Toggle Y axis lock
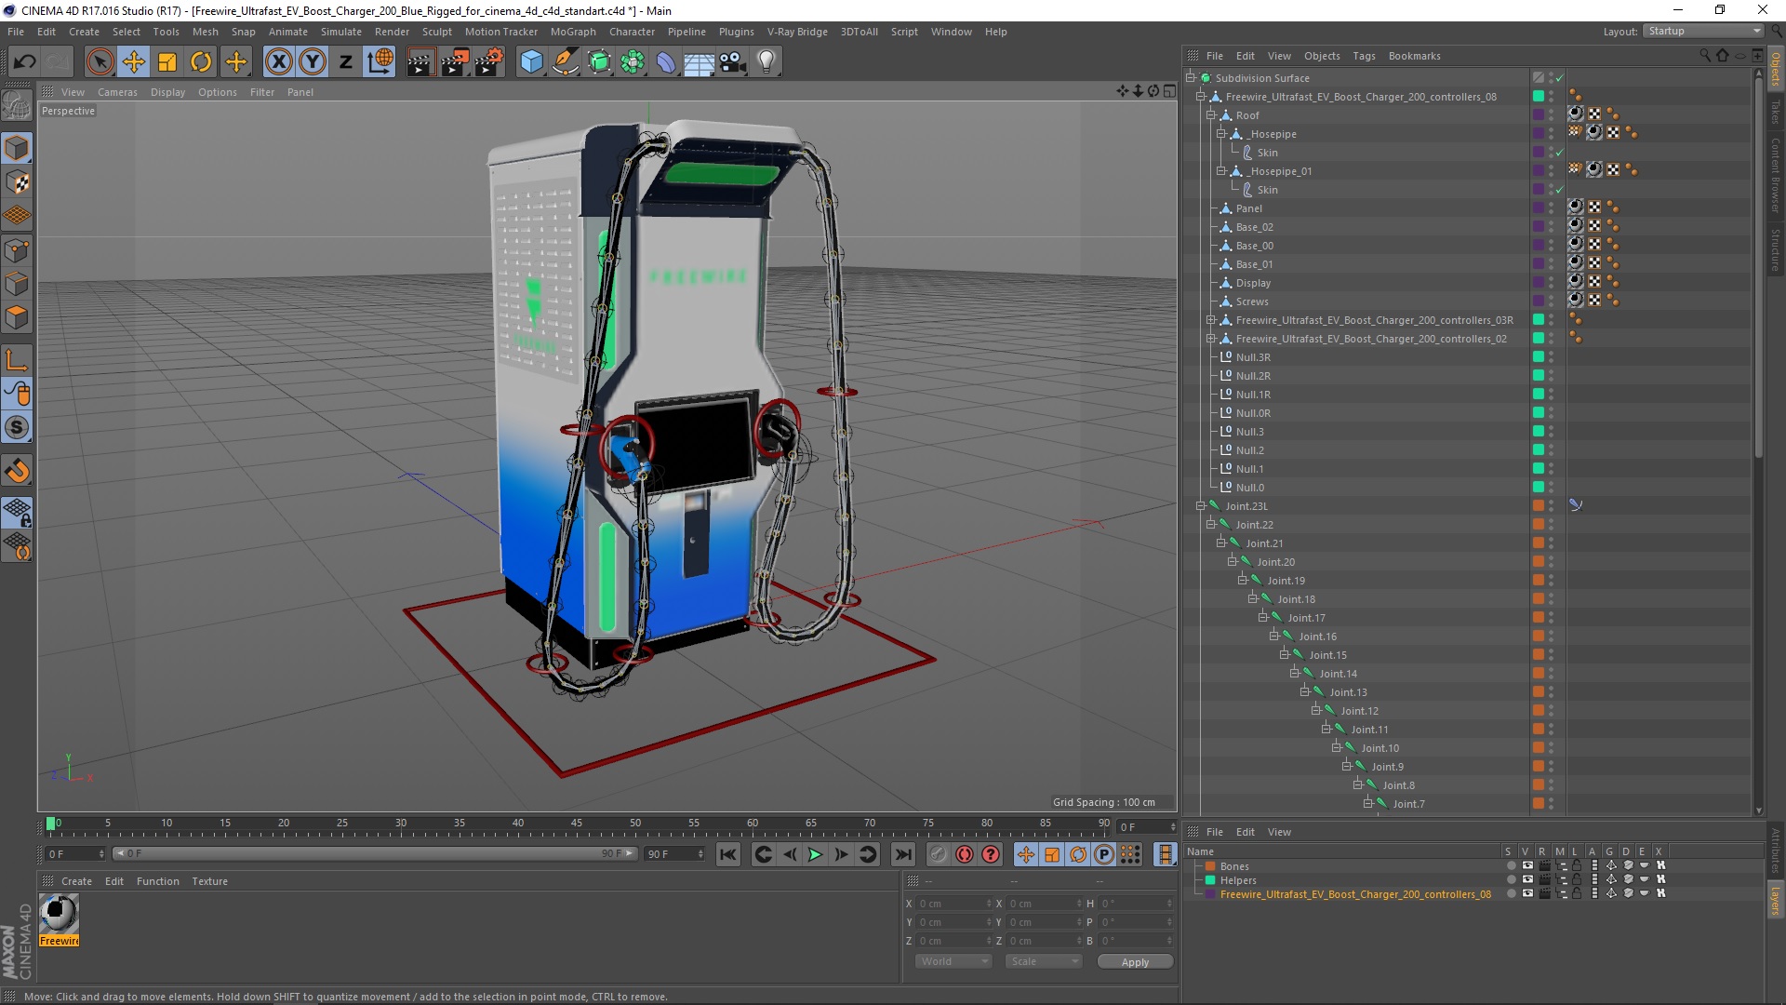The height and width of the screenshot is (1005, 1786). [x=313, y=62]
